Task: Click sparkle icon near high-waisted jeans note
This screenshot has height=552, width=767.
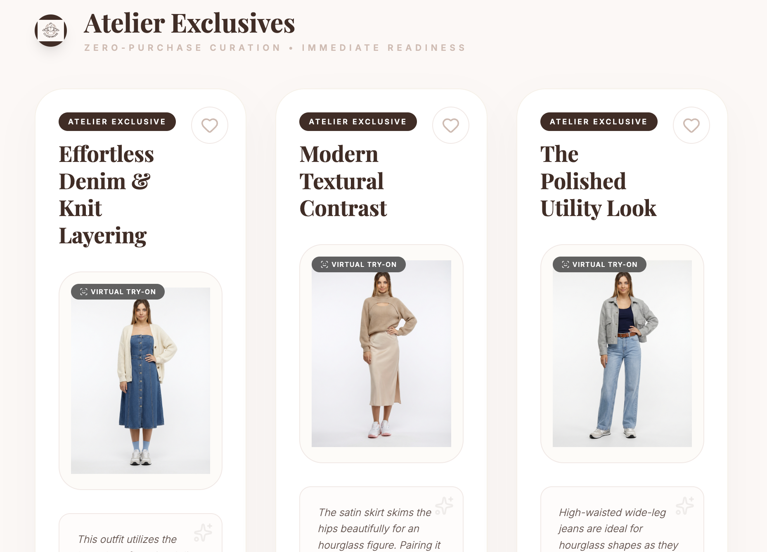Action: (x=685, y=506)
